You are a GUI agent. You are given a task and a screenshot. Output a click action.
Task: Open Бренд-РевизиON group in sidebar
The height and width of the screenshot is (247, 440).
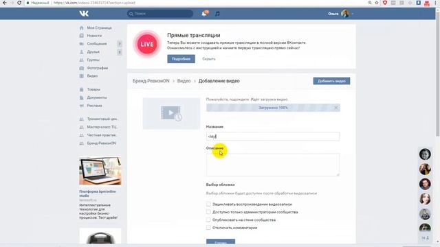(x=101, y=143)
